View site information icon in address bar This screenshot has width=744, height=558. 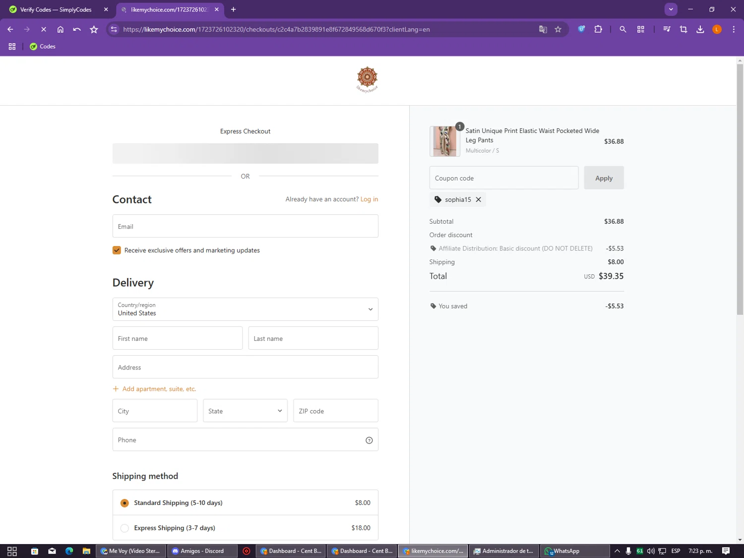[114, 29]
